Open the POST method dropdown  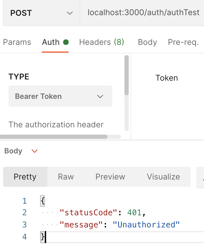tap(42, 13)
